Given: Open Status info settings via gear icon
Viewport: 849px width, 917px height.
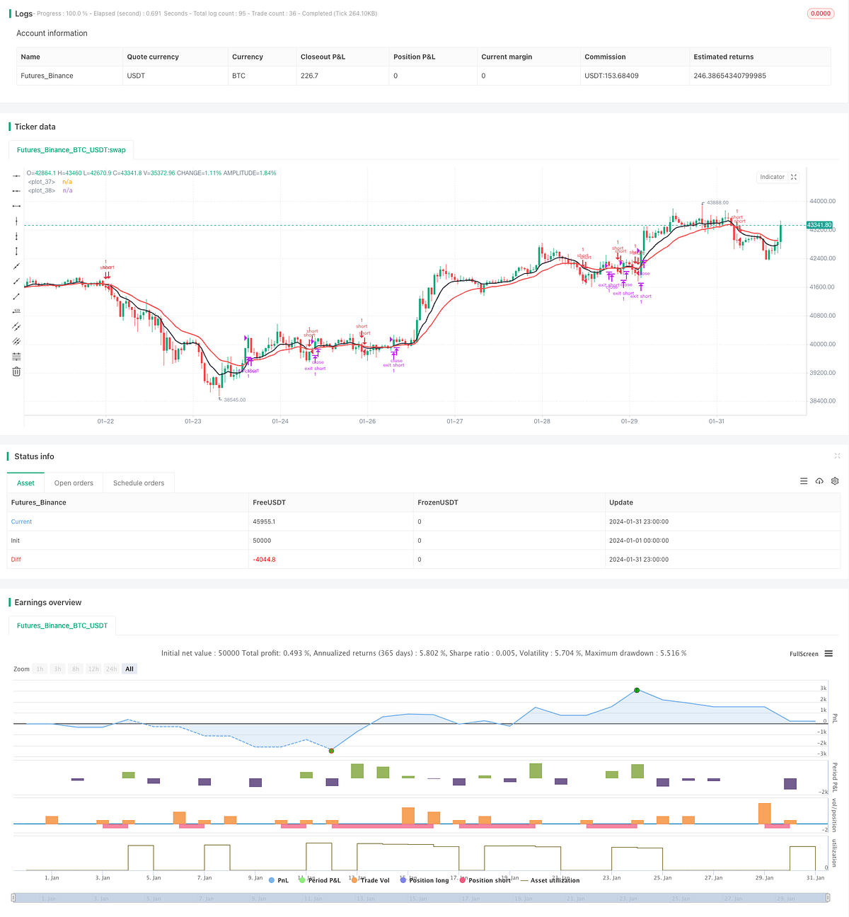Looking at the screenshot, I should click(835, 481).
